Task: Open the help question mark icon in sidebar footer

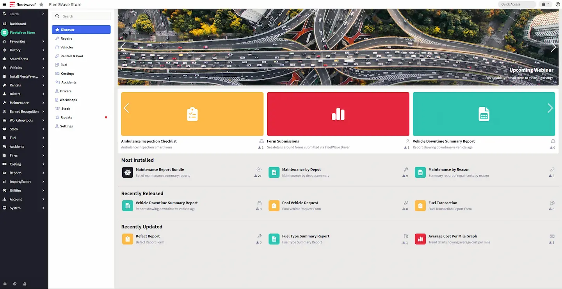Action: click(x=15, y=284)
